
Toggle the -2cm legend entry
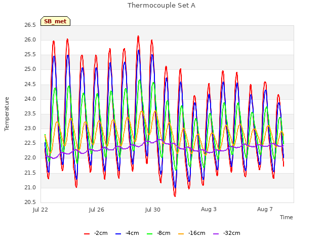point(96,233)
